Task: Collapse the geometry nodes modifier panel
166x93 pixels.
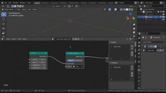Action: [x=143, y=47]
